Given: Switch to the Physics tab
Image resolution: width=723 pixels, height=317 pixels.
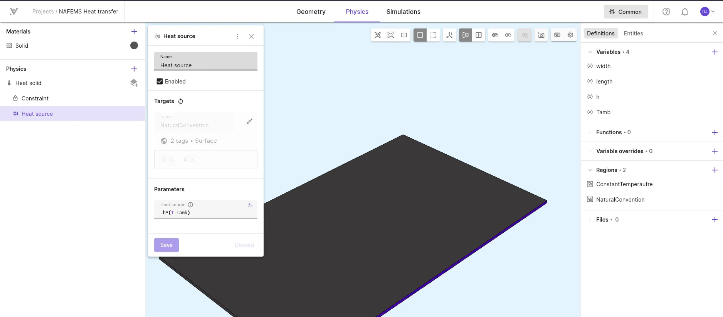Looking at the screenshot, I should pos(357,12).
